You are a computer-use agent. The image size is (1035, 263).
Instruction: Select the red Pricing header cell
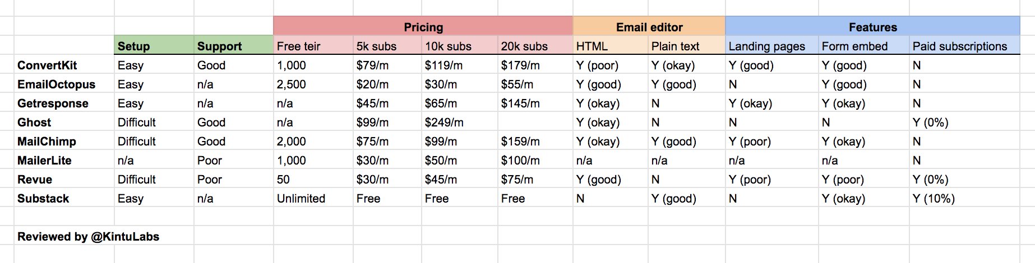(423, 26)
